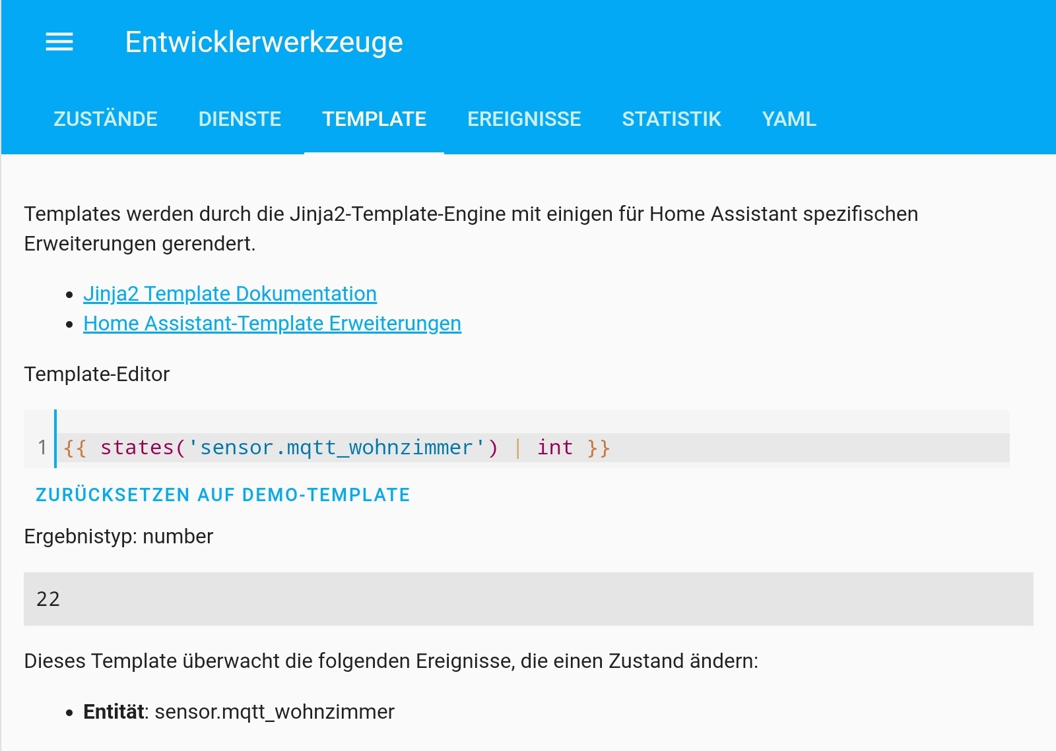The height and width of the screenshot is (751, 1056).
Task: Click line number 1 in editor gutter
Action: (x=40, y=447)
